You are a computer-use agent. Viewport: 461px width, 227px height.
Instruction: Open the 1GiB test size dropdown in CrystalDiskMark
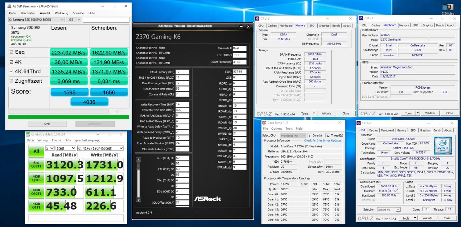click(x=65, y=148)
